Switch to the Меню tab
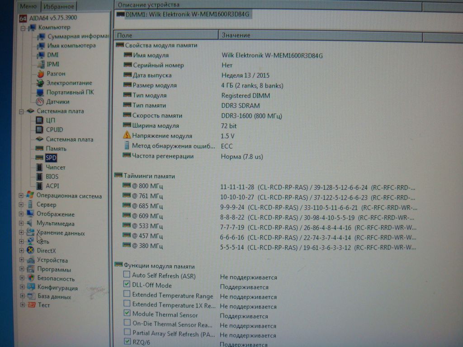The height and width of the screenshot is (347, 463). pyautogui.click(x=28, y=6)
